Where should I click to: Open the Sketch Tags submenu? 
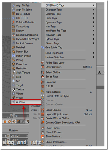69,43
